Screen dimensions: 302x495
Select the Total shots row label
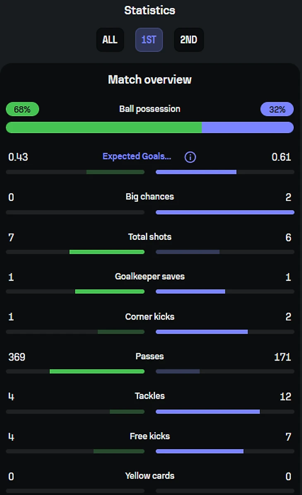(150, 237)
